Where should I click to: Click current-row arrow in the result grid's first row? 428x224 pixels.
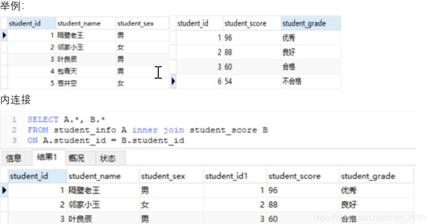point(4,190)
